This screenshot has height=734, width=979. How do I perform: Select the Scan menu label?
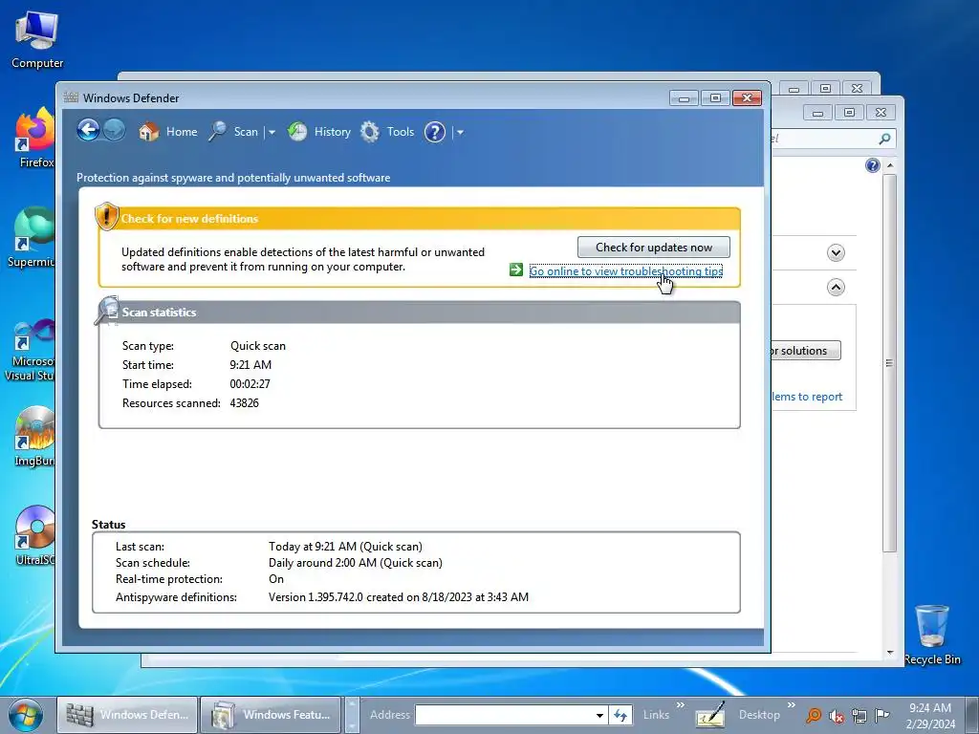tap(246, 132)
